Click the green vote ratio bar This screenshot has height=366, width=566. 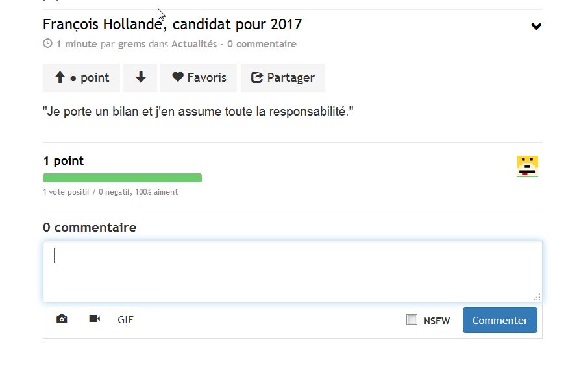[123, 178]
